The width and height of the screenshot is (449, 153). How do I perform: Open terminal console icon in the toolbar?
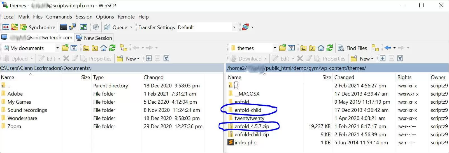[64, 27]
